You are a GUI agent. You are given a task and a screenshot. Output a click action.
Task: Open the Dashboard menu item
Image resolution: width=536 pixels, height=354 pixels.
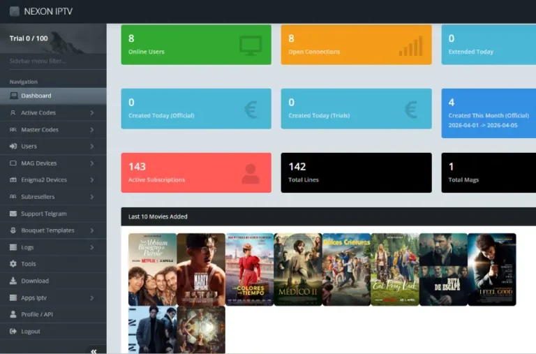pyautogui.click(x=53, y=96)
